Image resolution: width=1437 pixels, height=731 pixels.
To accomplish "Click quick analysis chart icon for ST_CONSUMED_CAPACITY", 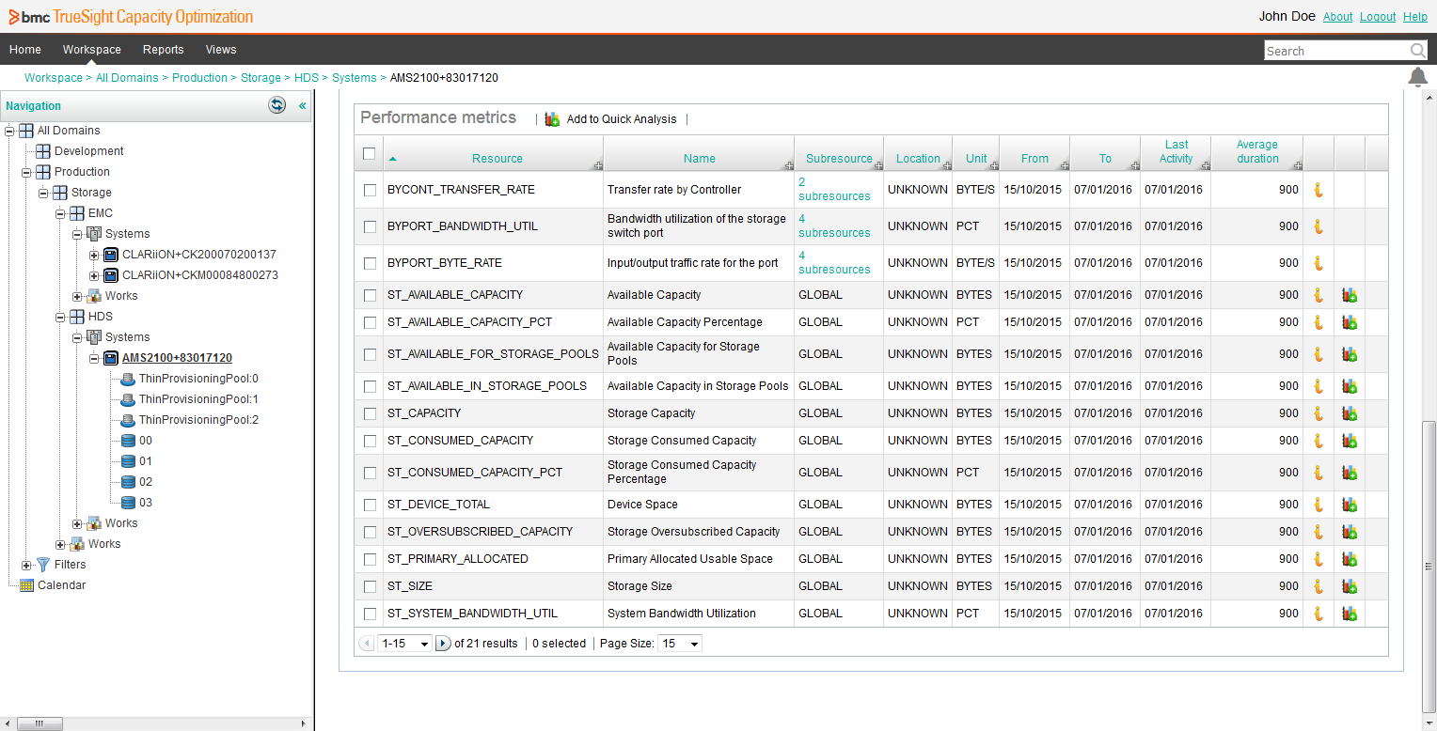I will tap(1350, 441).
